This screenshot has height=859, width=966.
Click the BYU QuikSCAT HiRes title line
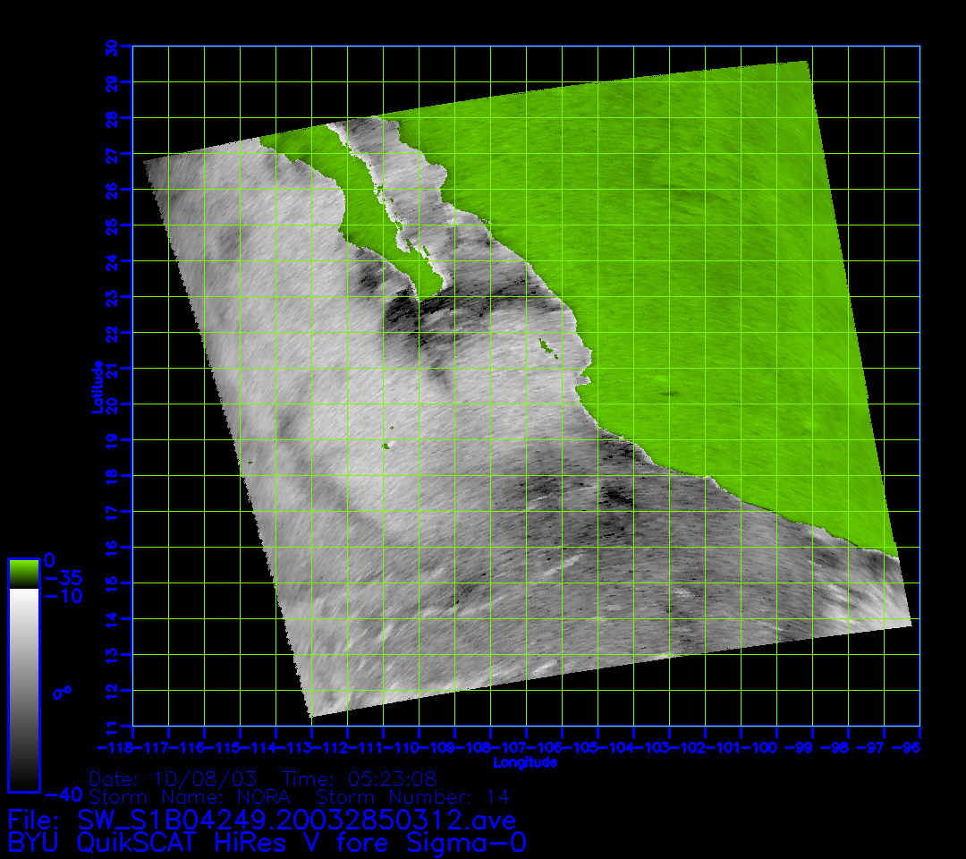coord(267,842)
